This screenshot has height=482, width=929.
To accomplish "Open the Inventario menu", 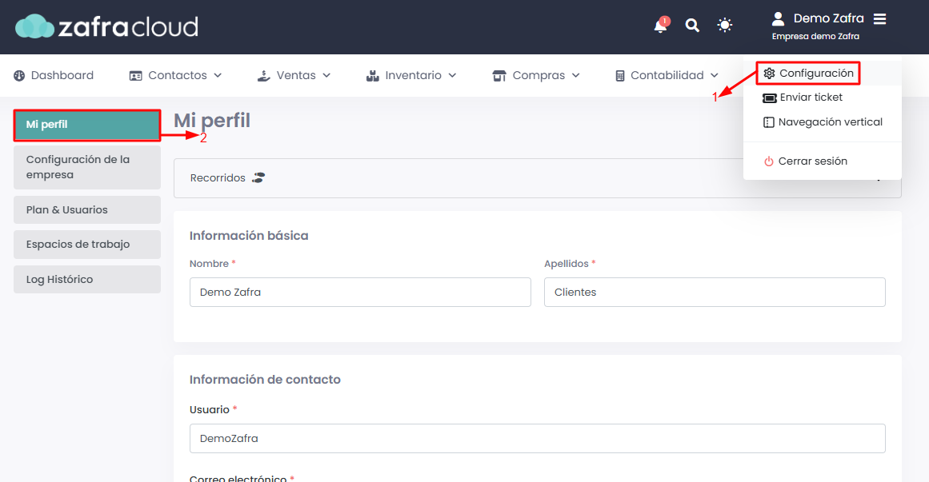I will pyautogui.click(x=411, y=76).
